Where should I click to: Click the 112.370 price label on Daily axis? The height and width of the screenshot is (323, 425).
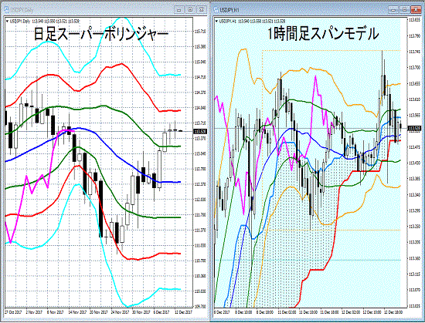[200, 184]
